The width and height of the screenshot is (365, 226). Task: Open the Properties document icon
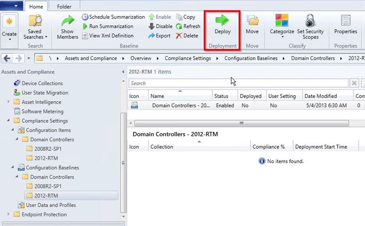click(x=346, y=20)
